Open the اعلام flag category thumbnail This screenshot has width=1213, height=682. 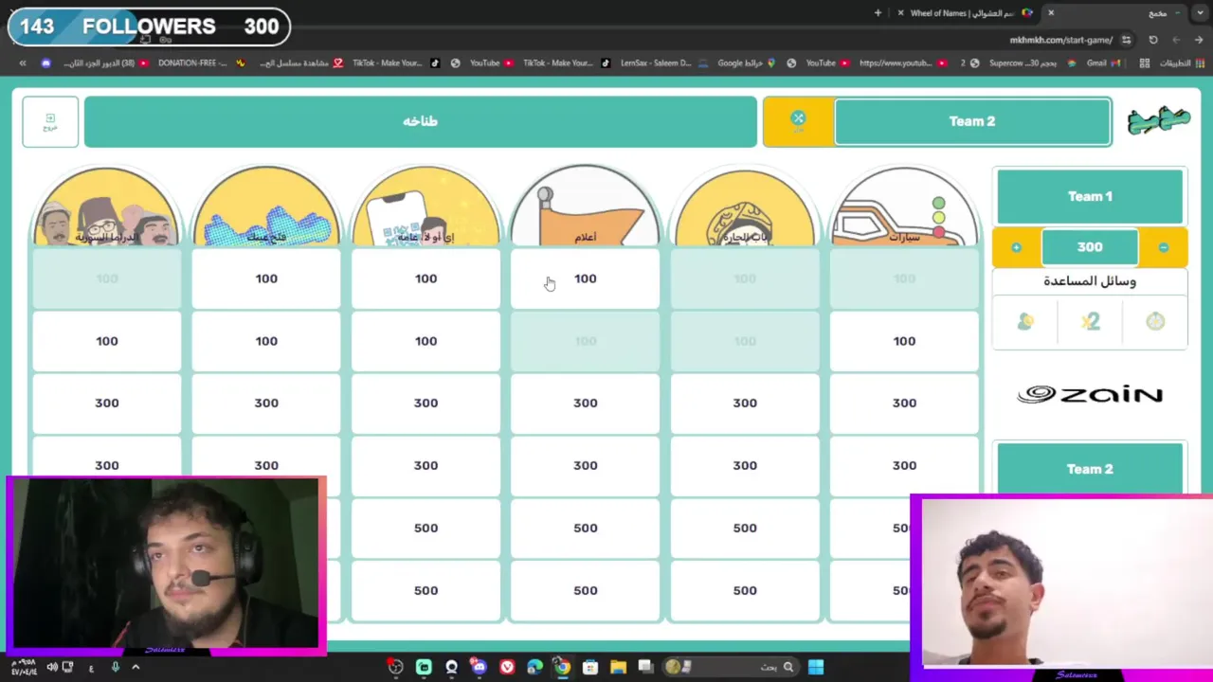point(585,206)
